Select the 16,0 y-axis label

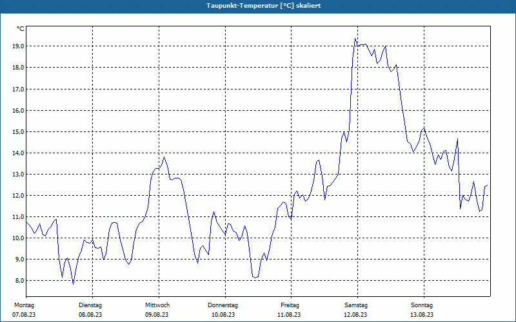tap(19, 111)
